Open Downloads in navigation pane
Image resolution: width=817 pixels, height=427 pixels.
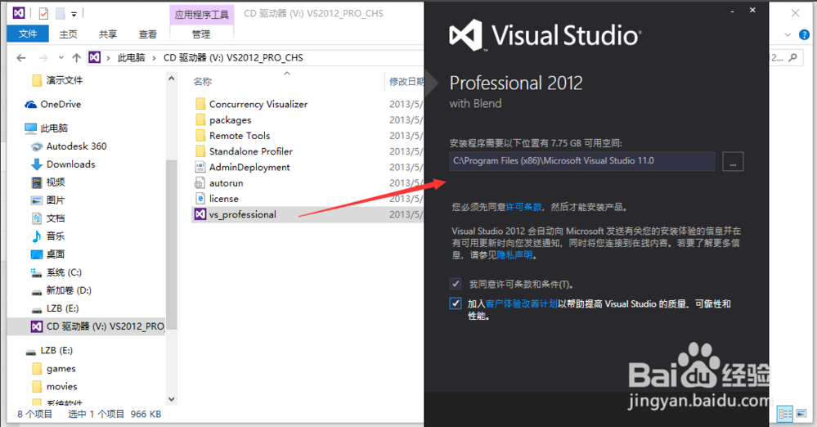[70, 164]
